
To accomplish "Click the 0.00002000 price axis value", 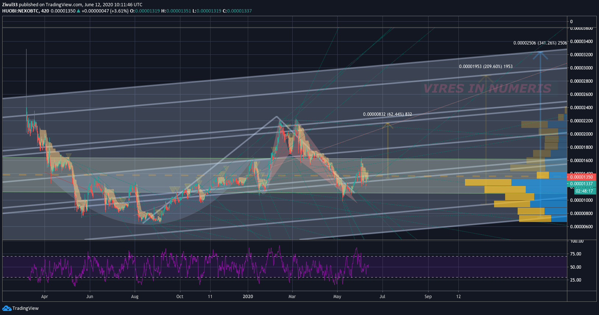I will pyautogui.click(x=581, y=134).
